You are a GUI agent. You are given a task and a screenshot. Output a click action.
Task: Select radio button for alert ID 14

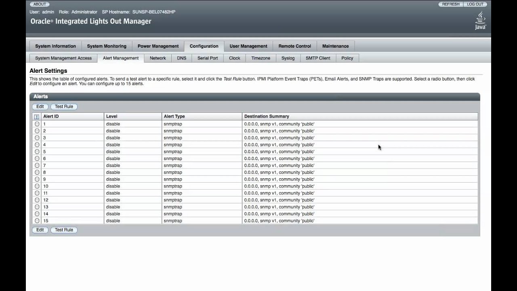[37, 214]
